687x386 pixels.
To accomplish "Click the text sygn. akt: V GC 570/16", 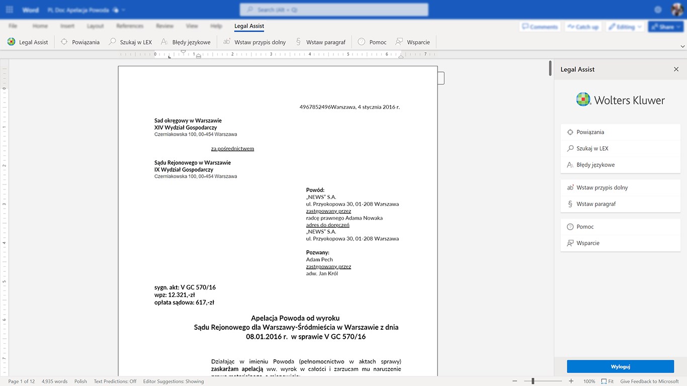I will click(185, 287).
